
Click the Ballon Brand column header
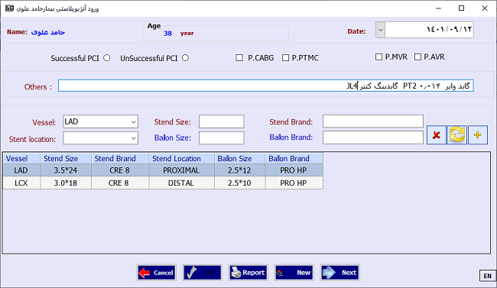click(x=294, y=158)
